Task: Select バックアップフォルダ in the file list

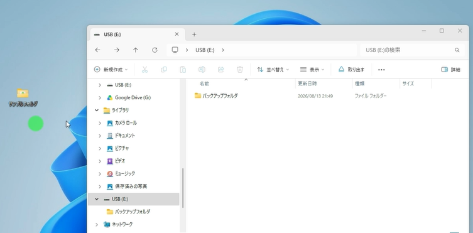Action: [x=220, y=96]
